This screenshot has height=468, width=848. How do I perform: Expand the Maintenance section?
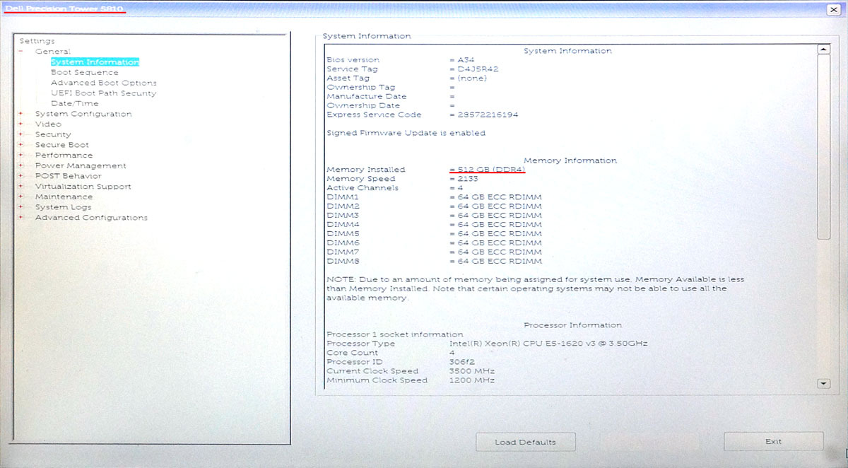click(x=21, y=197)
